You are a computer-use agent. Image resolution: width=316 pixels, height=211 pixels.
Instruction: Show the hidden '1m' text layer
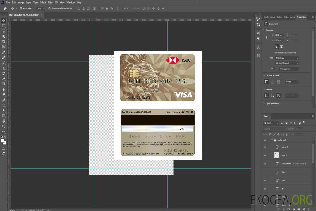265,172
